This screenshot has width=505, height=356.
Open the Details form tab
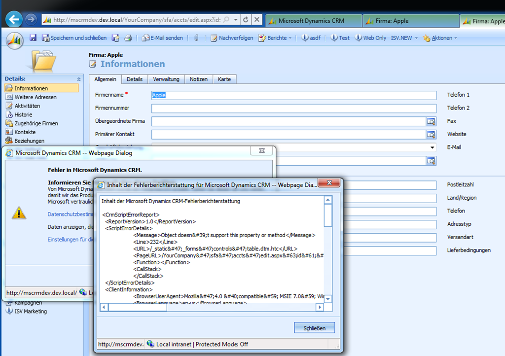tap(135, 79)
